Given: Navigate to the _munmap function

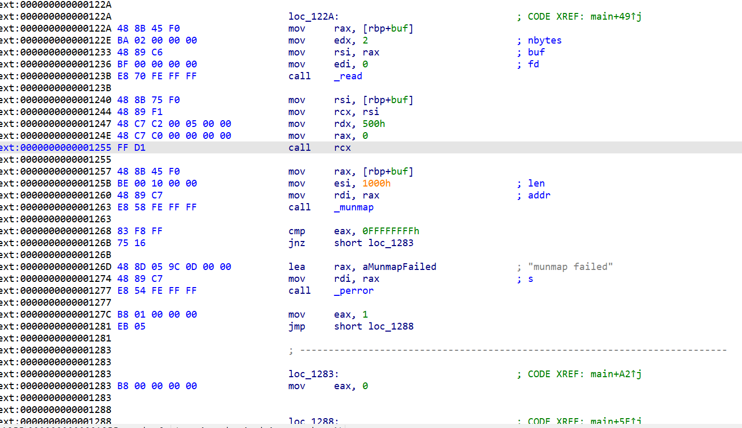Looking at the screenshot, I should coord(353,207).
